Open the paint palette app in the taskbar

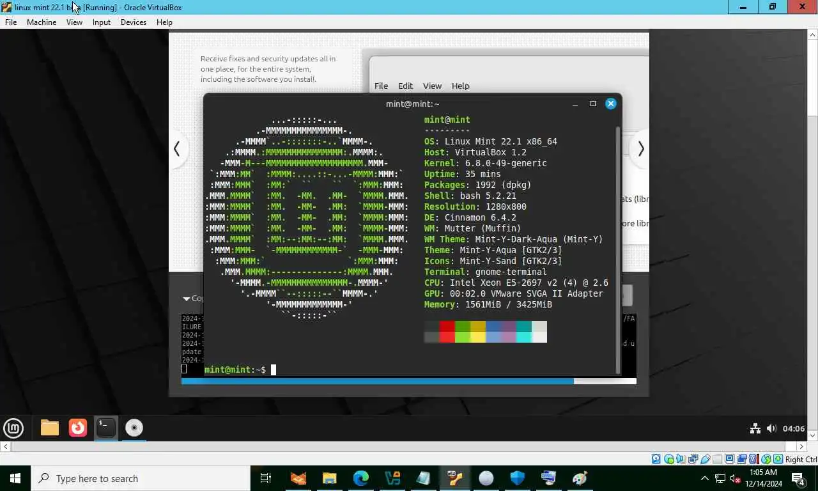pos(580,478)
